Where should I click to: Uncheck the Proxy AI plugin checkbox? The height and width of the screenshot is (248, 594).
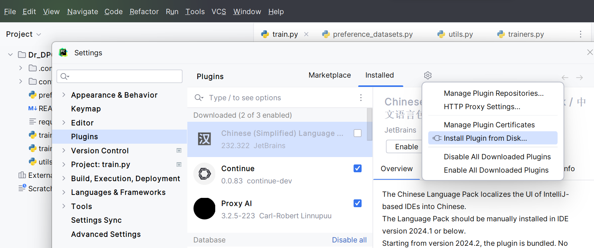point(358,203)
